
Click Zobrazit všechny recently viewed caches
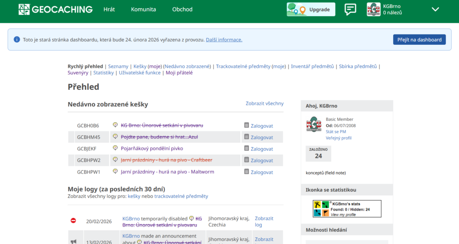264,104
